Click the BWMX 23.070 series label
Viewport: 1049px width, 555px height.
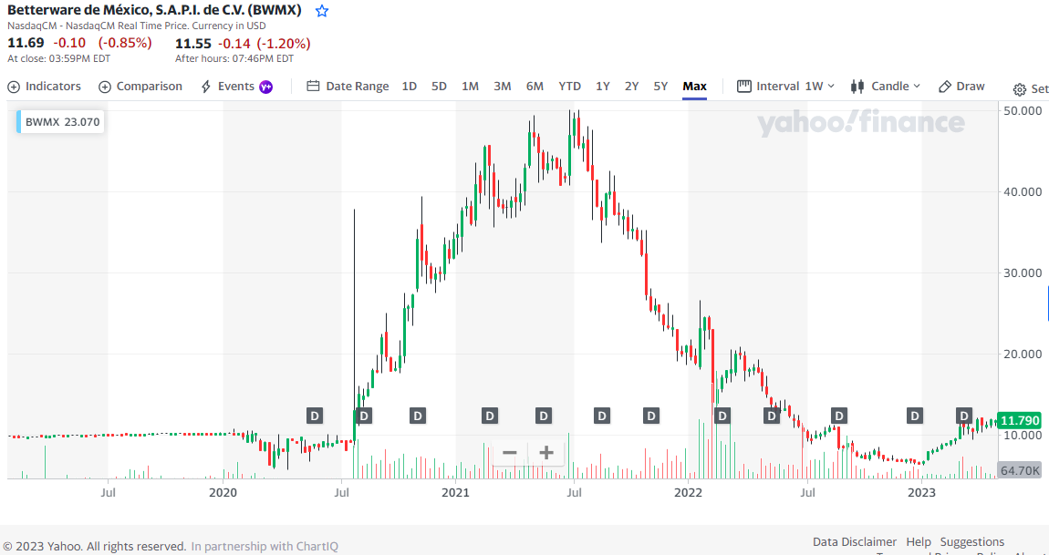[60, 122]
